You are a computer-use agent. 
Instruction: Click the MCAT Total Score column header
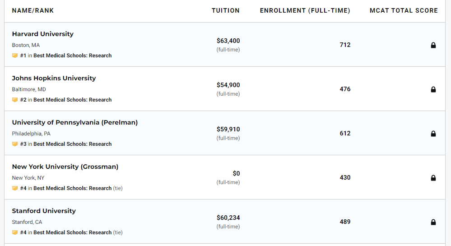404,10
